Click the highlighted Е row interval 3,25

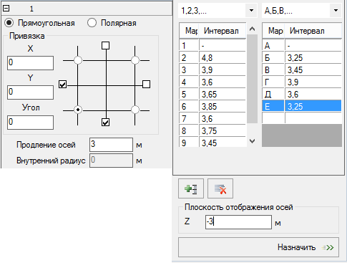(x=313, y=106)
